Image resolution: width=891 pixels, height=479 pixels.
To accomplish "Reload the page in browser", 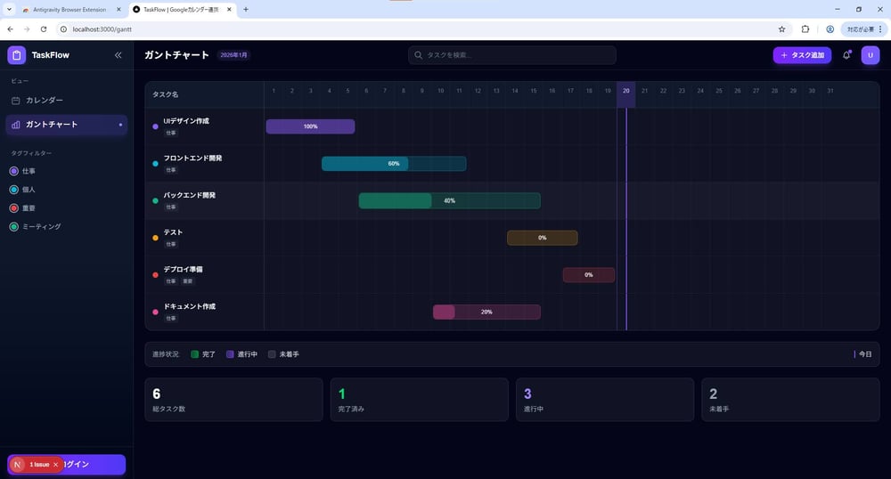I will click(x=44, y=28).
